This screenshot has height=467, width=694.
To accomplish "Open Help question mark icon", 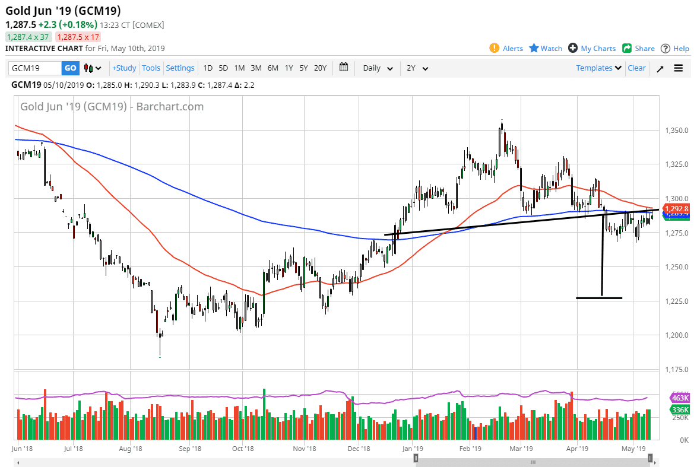I will tap(666, 48).
